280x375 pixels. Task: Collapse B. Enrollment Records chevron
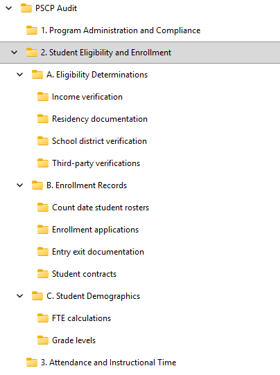20,185
